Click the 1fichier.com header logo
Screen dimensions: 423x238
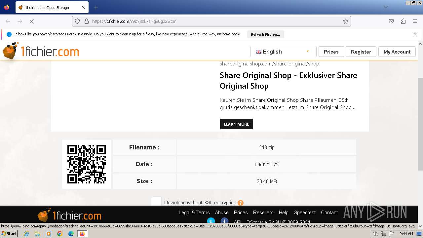point(41,51)
